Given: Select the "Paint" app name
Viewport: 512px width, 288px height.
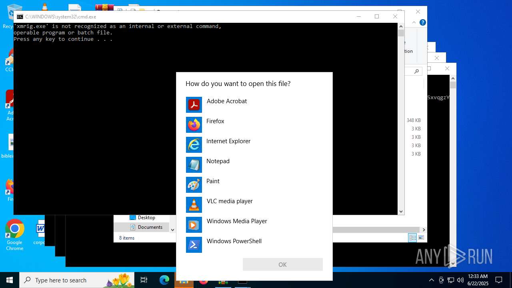Looking at the screenshot, I should [x=213, y=181].
